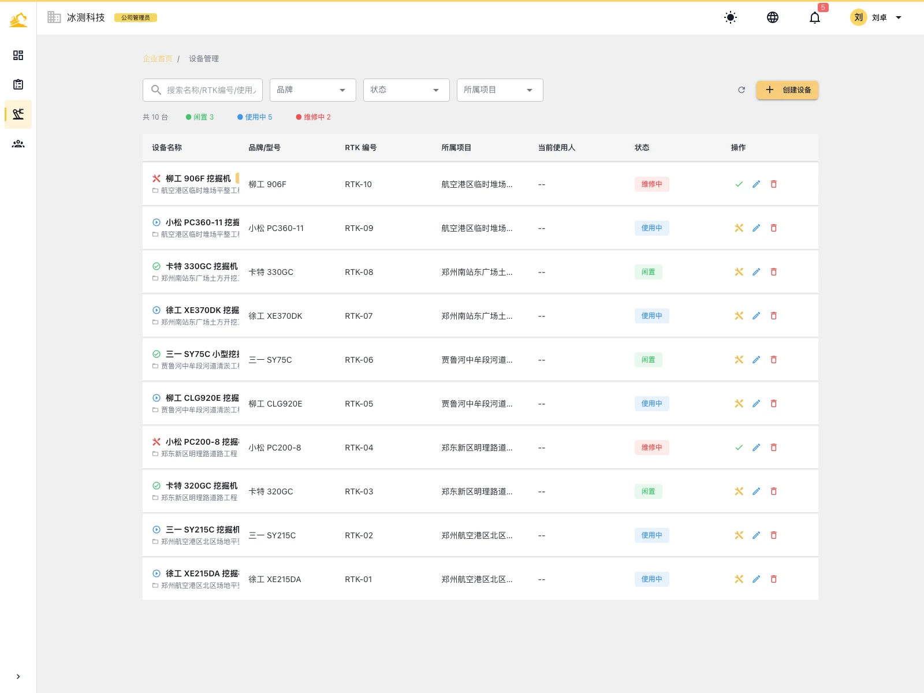Screen dimensions: 924x693
Task: Click the 设备名称 column header
Action: (x=167, y=148)
